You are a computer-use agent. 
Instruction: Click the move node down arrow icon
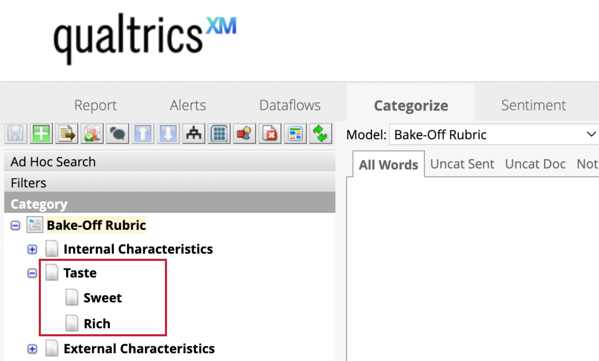[x=168, y=133]
